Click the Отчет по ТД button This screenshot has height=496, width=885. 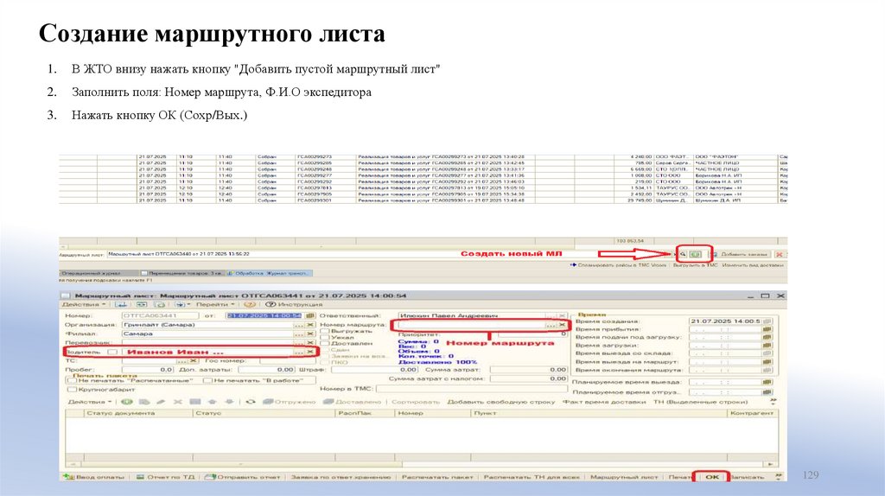click(x=166, y=477)
